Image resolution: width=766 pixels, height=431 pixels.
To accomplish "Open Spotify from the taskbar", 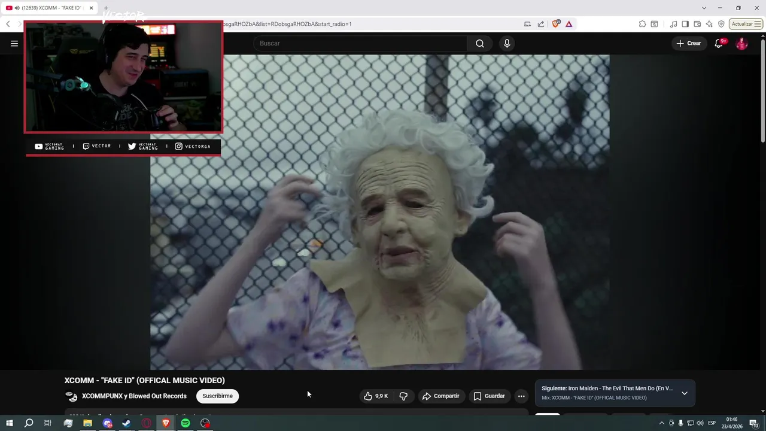I will click(186, 423).
